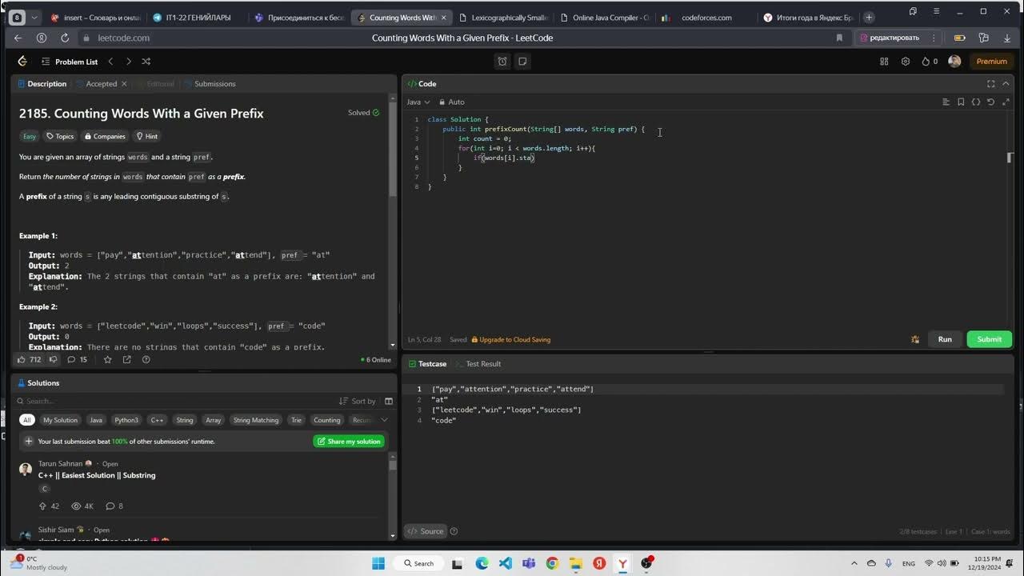Viewport: 1024px width, 576px height.
Task: Open the 15 comments icon
Action: pyautogui.click(x=78, y=360)
